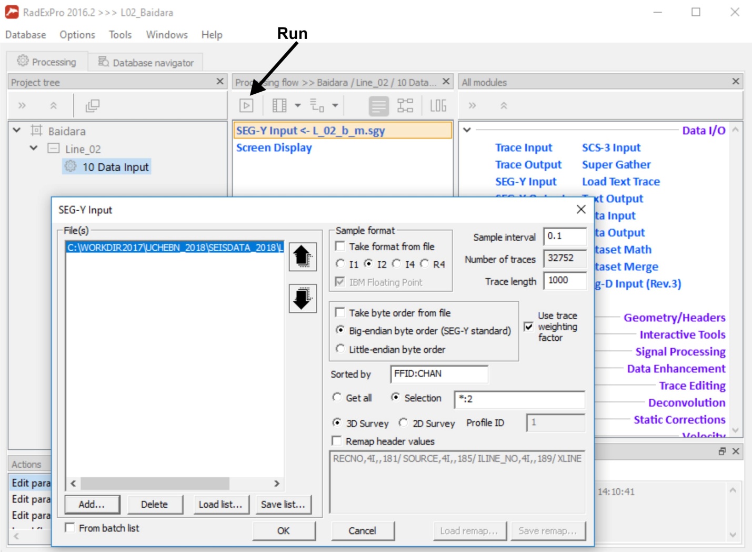Move file down with the down arrow button
The width and height of the screenshot is (752, 552).
tap(303, 299)
